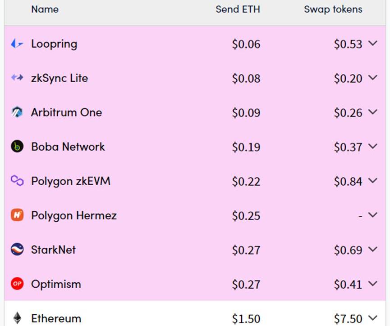
Task: Click the Arbitrum One logo icon
Action: click(x=17, y=112)
